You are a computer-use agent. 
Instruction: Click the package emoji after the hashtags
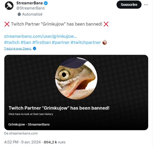click(105, 42)
